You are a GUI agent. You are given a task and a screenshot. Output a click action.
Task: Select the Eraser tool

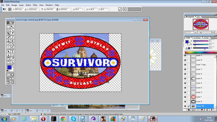coord(8,44)
